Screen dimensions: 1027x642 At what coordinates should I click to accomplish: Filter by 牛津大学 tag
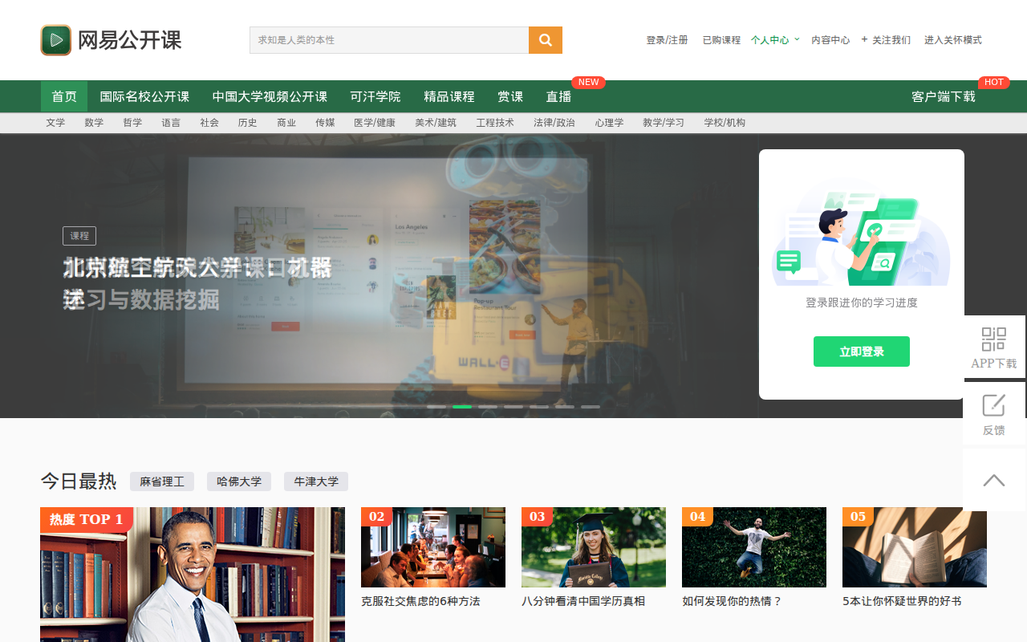point(316,481)
